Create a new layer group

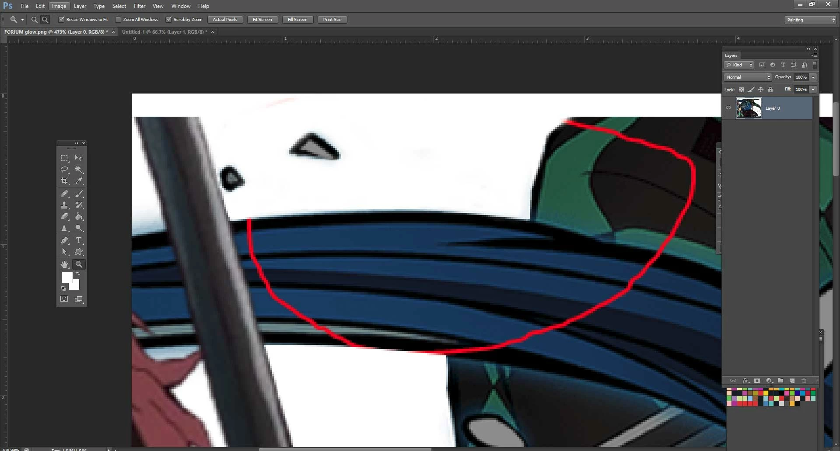pos(780,381)
